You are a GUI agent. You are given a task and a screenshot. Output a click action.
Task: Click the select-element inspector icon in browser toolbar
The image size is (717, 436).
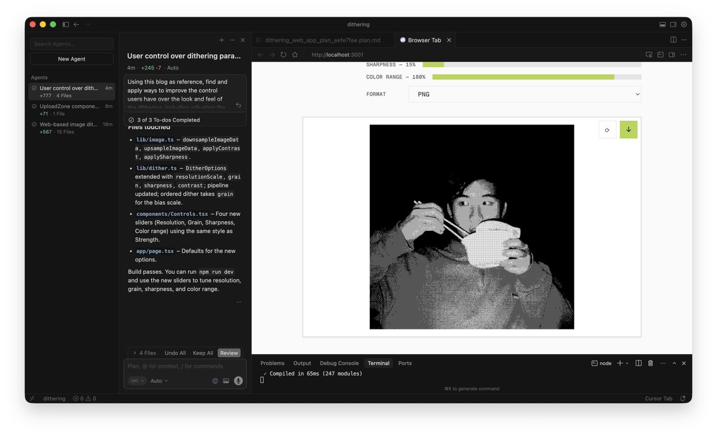(x=649, y=54)
